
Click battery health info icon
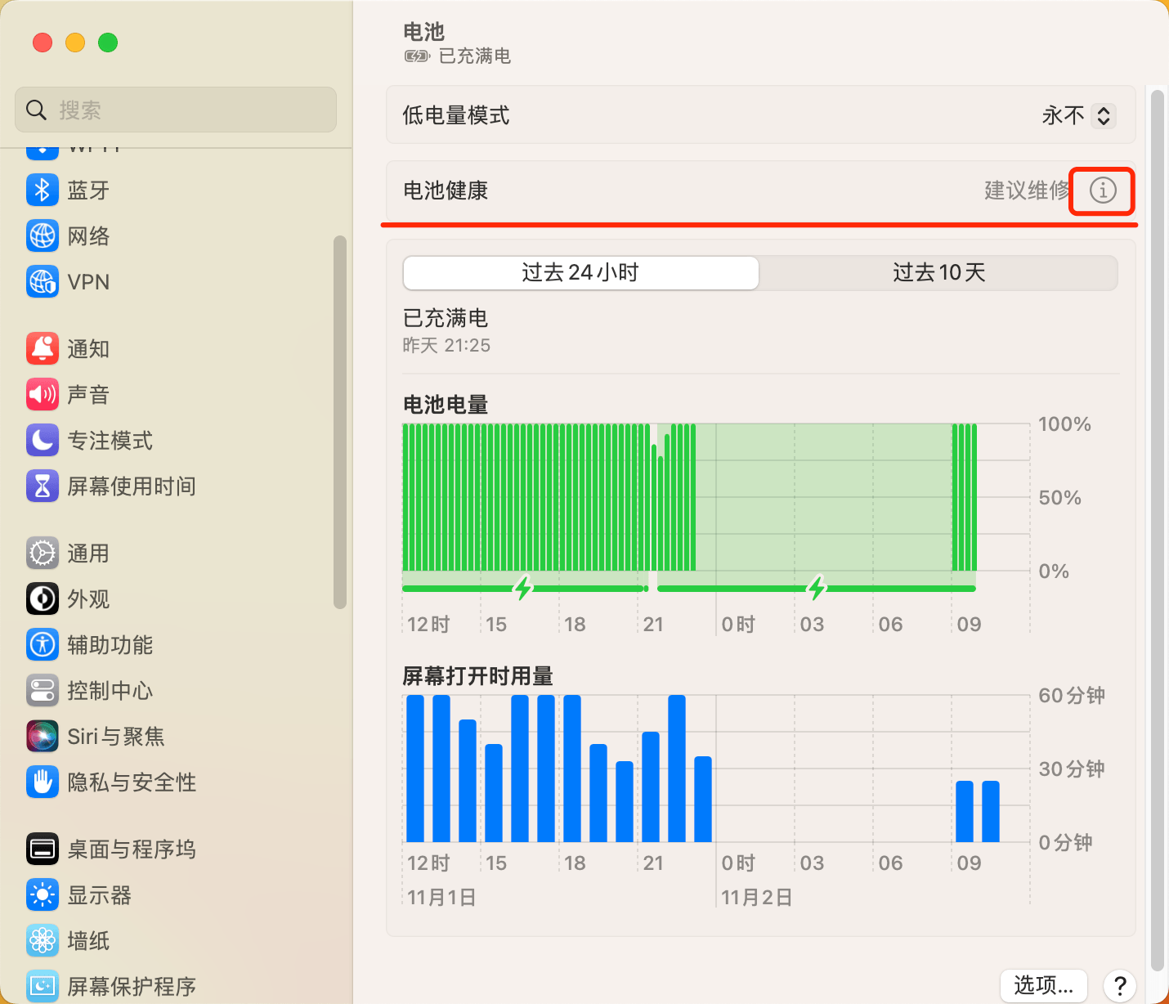pyautogui.click(x=1102, y=190)
